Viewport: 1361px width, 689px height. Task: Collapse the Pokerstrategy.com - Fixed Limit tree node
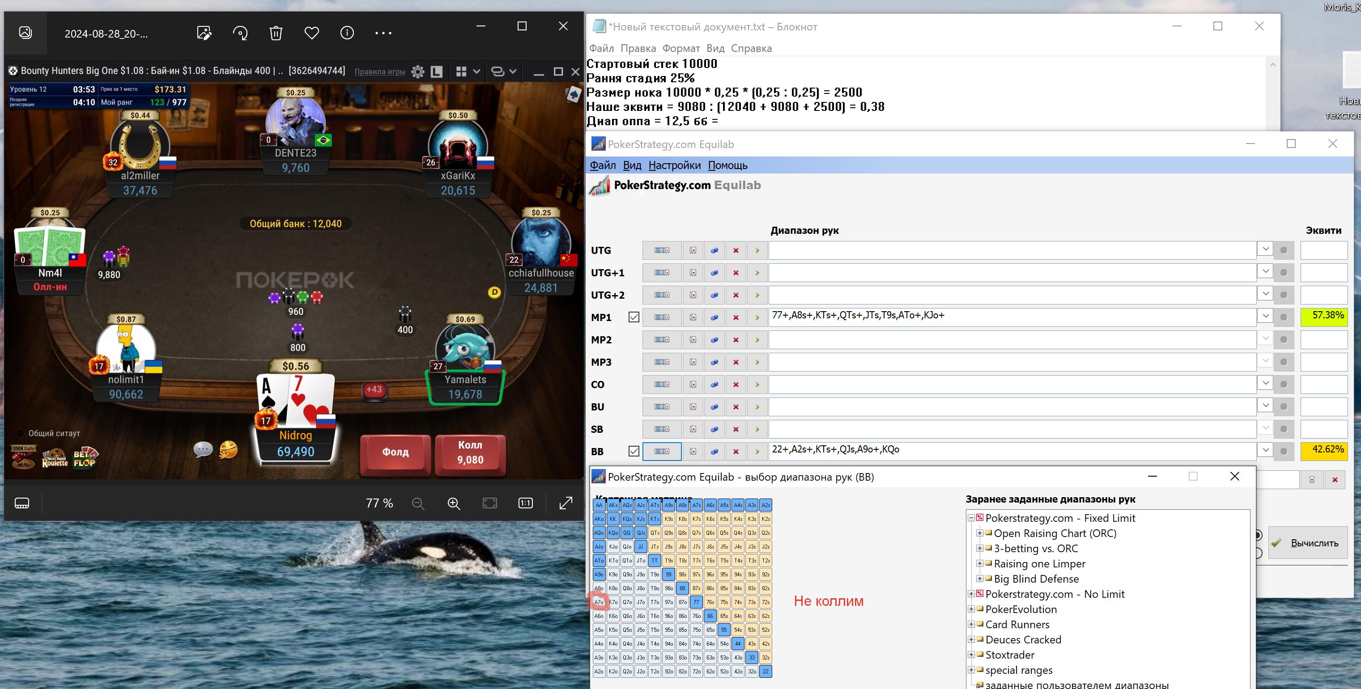pos(971,519)
